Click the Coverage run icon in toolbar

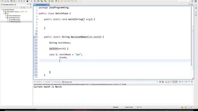[41, 1]
